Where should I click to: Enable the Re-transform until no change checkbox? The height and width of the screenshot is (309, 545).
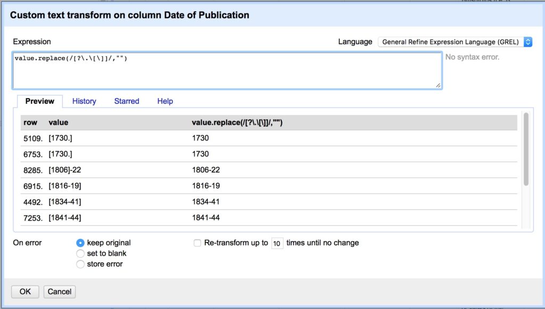(197, 242)
